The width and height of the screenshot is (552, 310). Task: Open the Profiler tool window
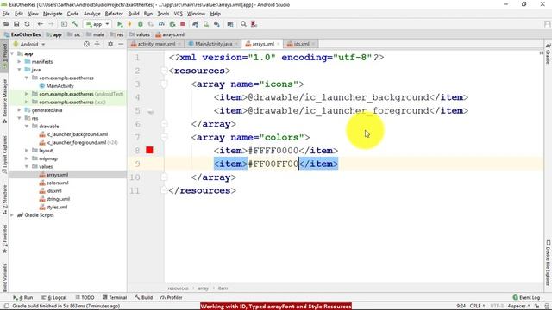tap(172, 297)
